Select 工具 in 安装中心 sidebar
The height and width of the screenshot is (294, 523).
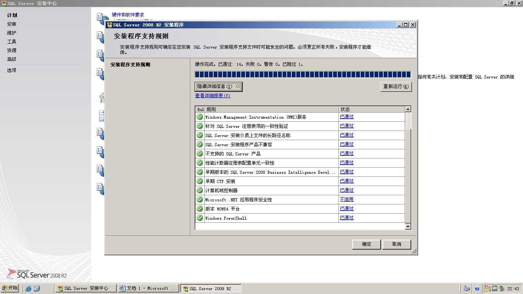coord(12,42)
